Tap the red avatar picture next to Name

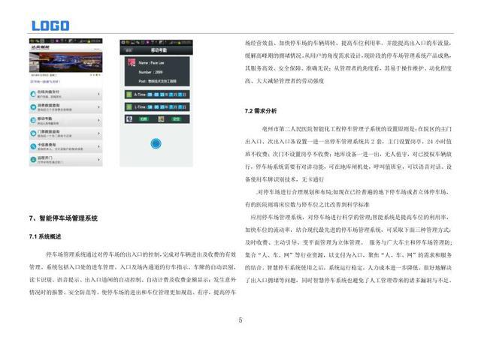[132, 62]
